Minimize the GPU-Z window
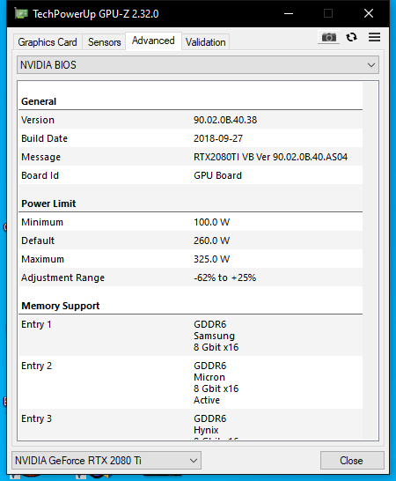 click(289, 13)
